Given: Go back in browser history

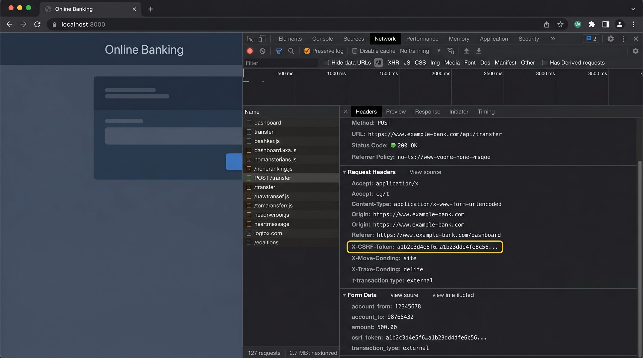Looking at the screenshot, I should pos(10,24).
